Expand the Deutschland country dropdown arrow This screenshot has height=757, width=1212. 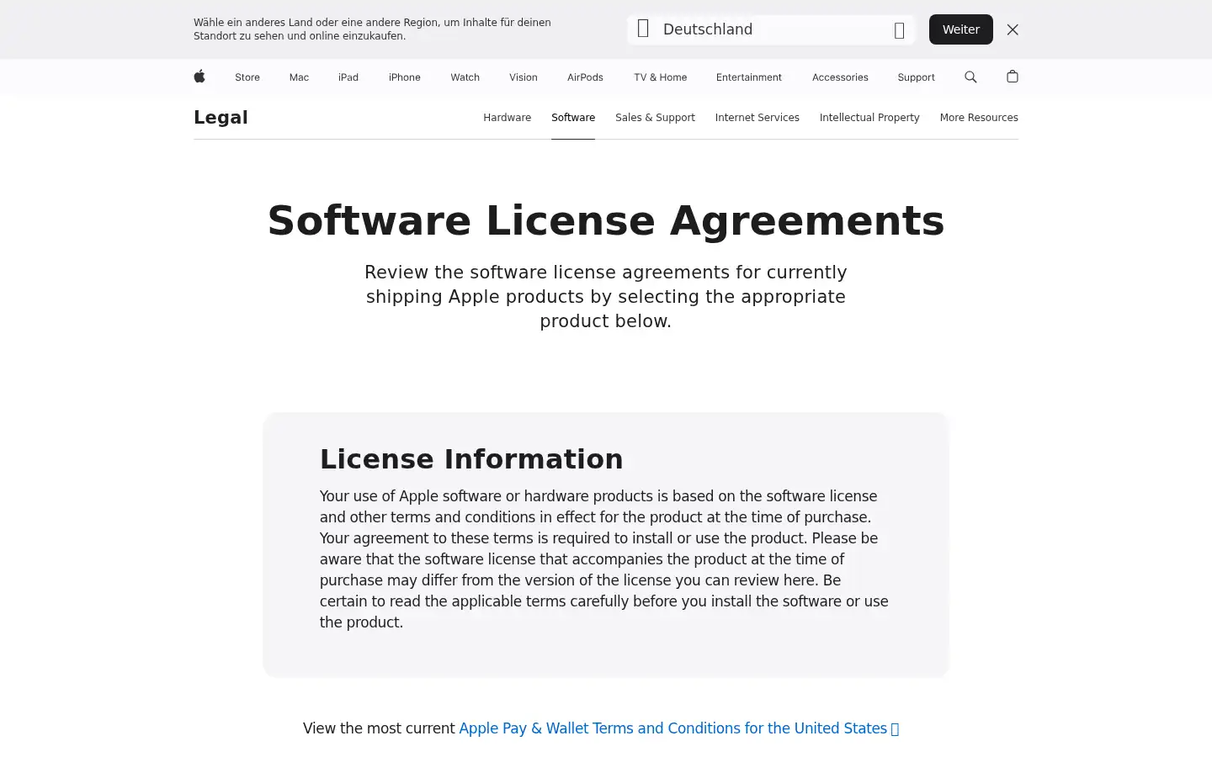click(x=899, y=30)
